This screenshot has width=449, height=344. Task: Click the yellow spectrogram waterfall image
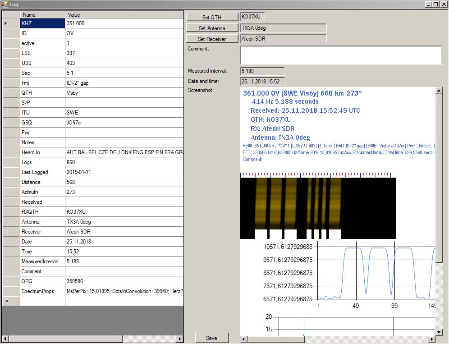318,208
